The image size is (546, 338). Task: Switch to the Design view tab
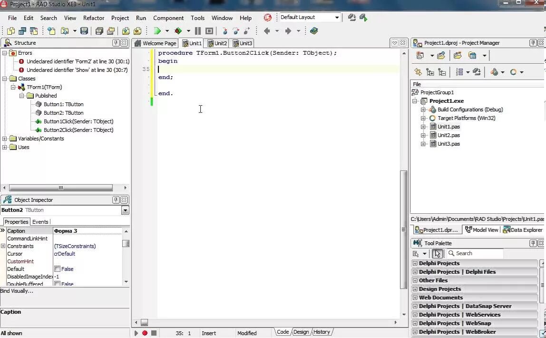click(301, 332)
